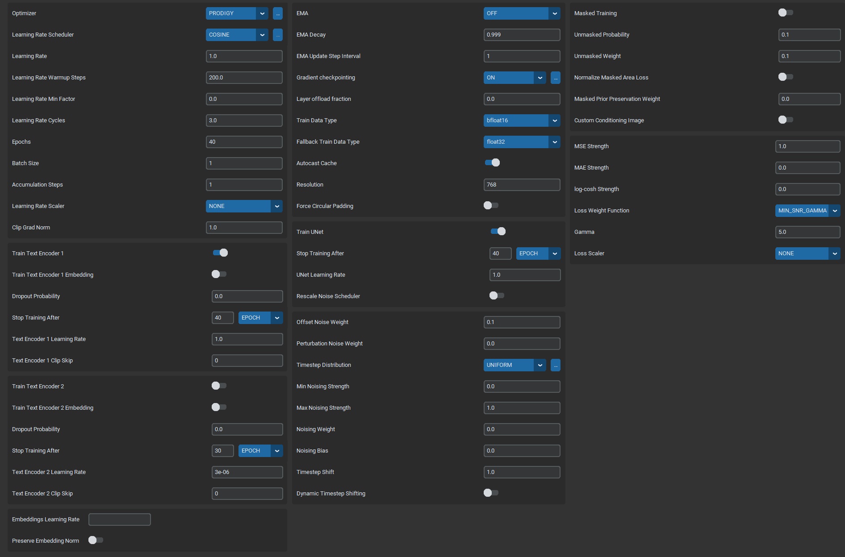
Task: Focus the Unmasked Probability field
Action: click(x=810, y=35)
